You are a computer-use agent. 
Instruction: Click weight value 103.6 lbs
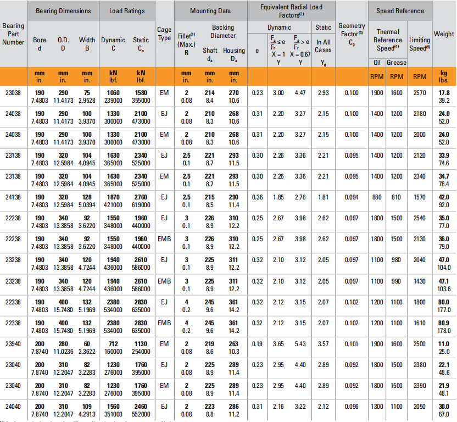444,288
